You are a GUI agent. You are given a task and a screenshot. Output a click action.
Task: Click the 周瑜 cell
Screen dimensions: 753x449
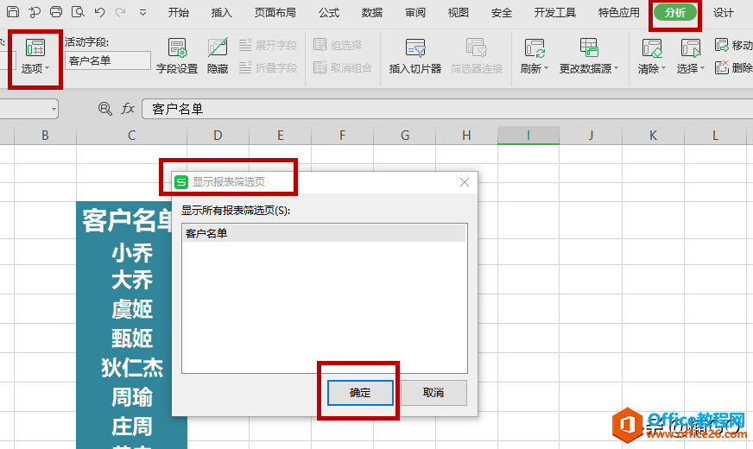131,396
